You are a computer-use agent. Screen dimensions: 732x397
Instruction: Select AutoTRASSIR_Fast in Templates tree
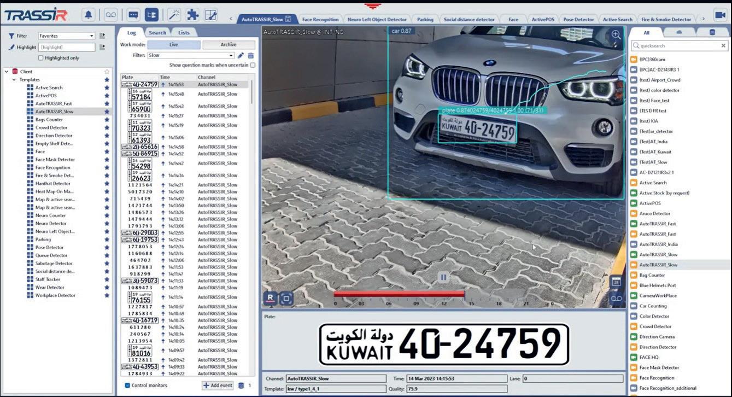54,103
